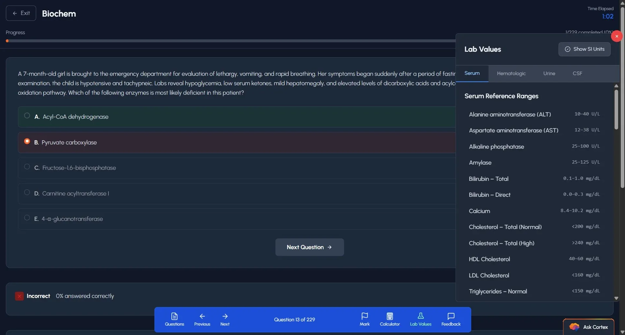The width and height of the screenshot is (625, 335).
Task: Select answer A Acyl-CoA dehydrogenase
Action: pyautogui.click(x=27, y=116)
